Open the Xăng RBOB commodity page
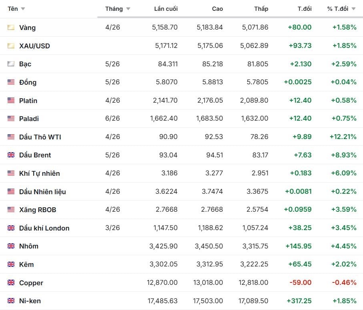The height and width of the screenshot is (310, 363). point(38,210)
